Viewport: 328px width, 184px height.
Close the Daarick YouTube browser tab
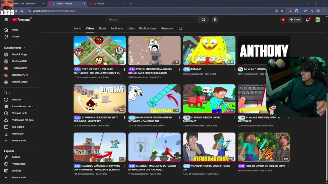tap(84, 4)
